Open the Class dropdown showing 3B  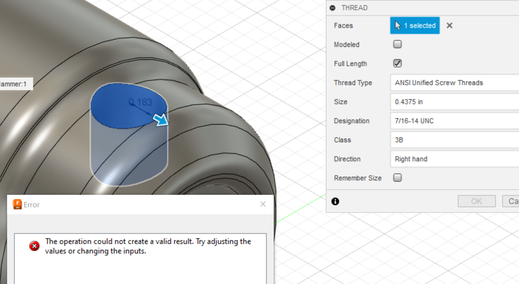coord(455,140)
